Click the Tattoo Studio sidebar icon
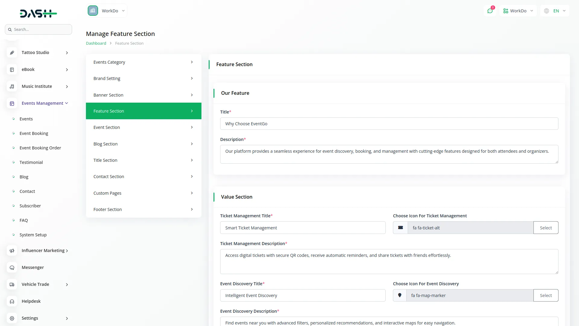Screen dimensions: 579x326 [x=12, y=53]
